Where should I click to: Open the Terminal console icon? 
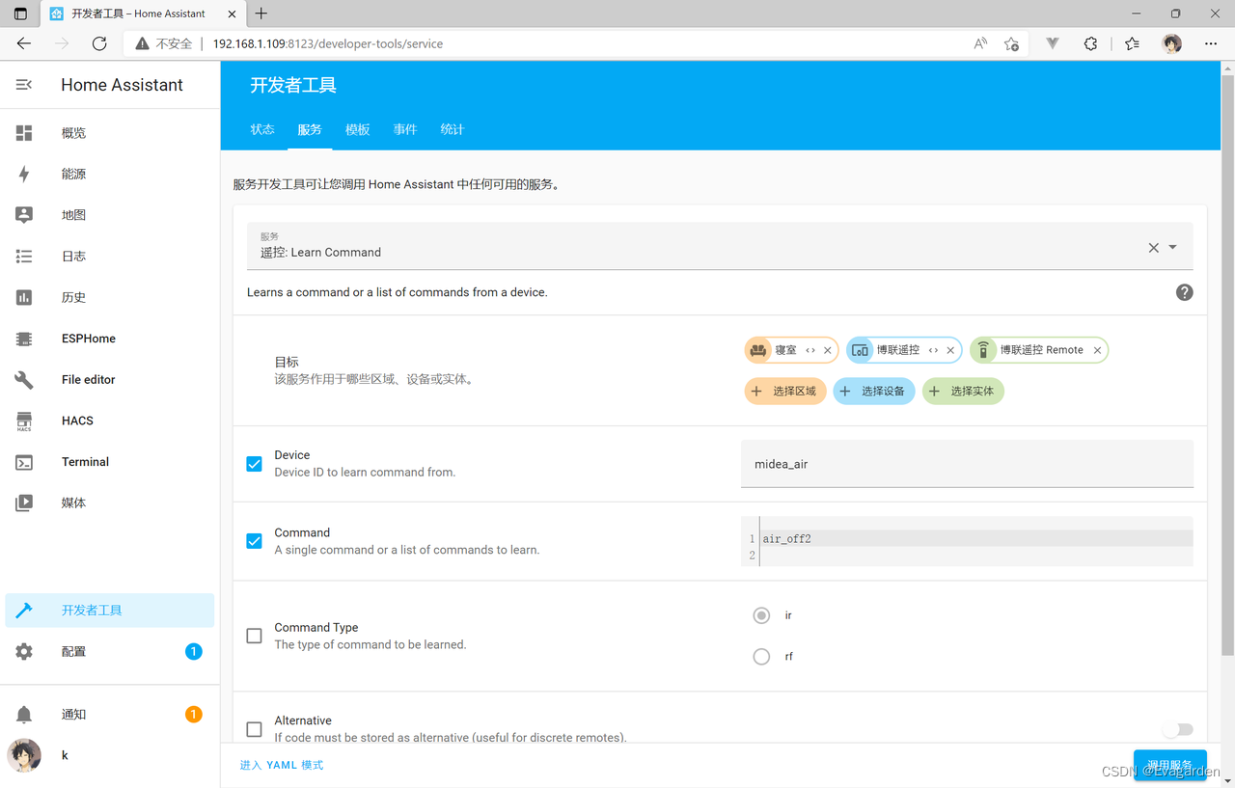tap(24, 462)
